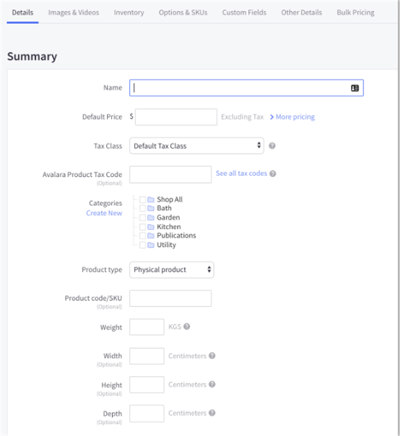
Task: Select the Utility category checkbox
Action: click(143, 245)
